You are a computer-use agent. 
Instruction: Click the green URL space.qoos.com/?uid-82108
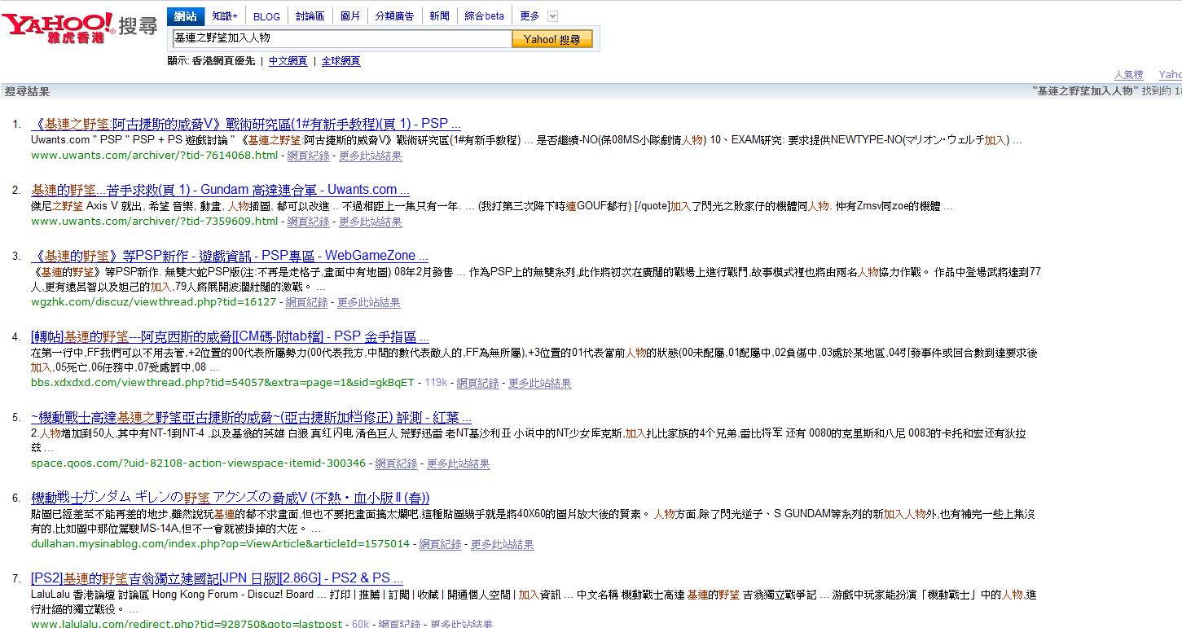[198, 463]
